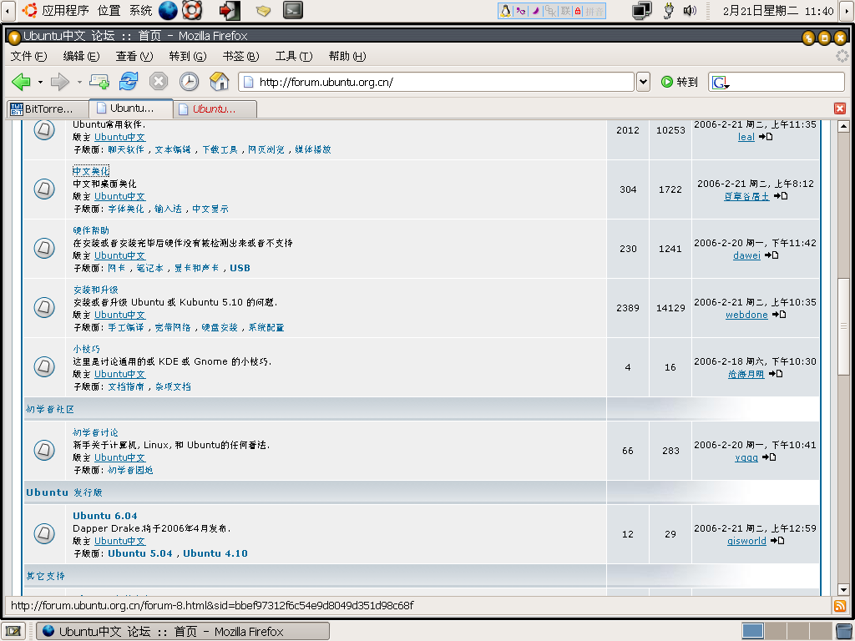Reload the current page
The width and height of the screenshot is (855, 641).
[129, 82]
